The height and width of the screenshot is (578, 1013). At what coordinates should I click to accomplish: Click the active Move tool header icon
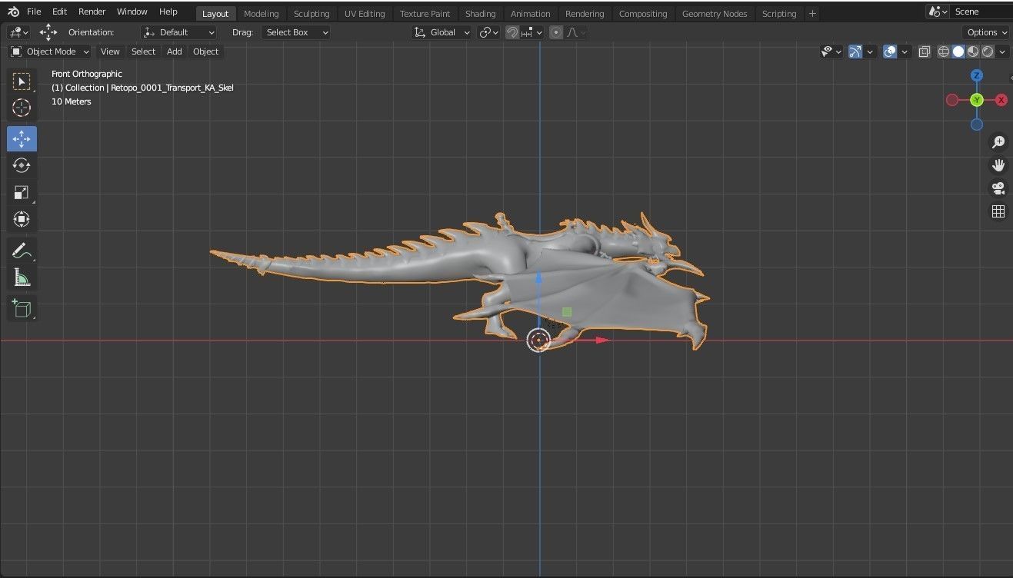[48, 32]
